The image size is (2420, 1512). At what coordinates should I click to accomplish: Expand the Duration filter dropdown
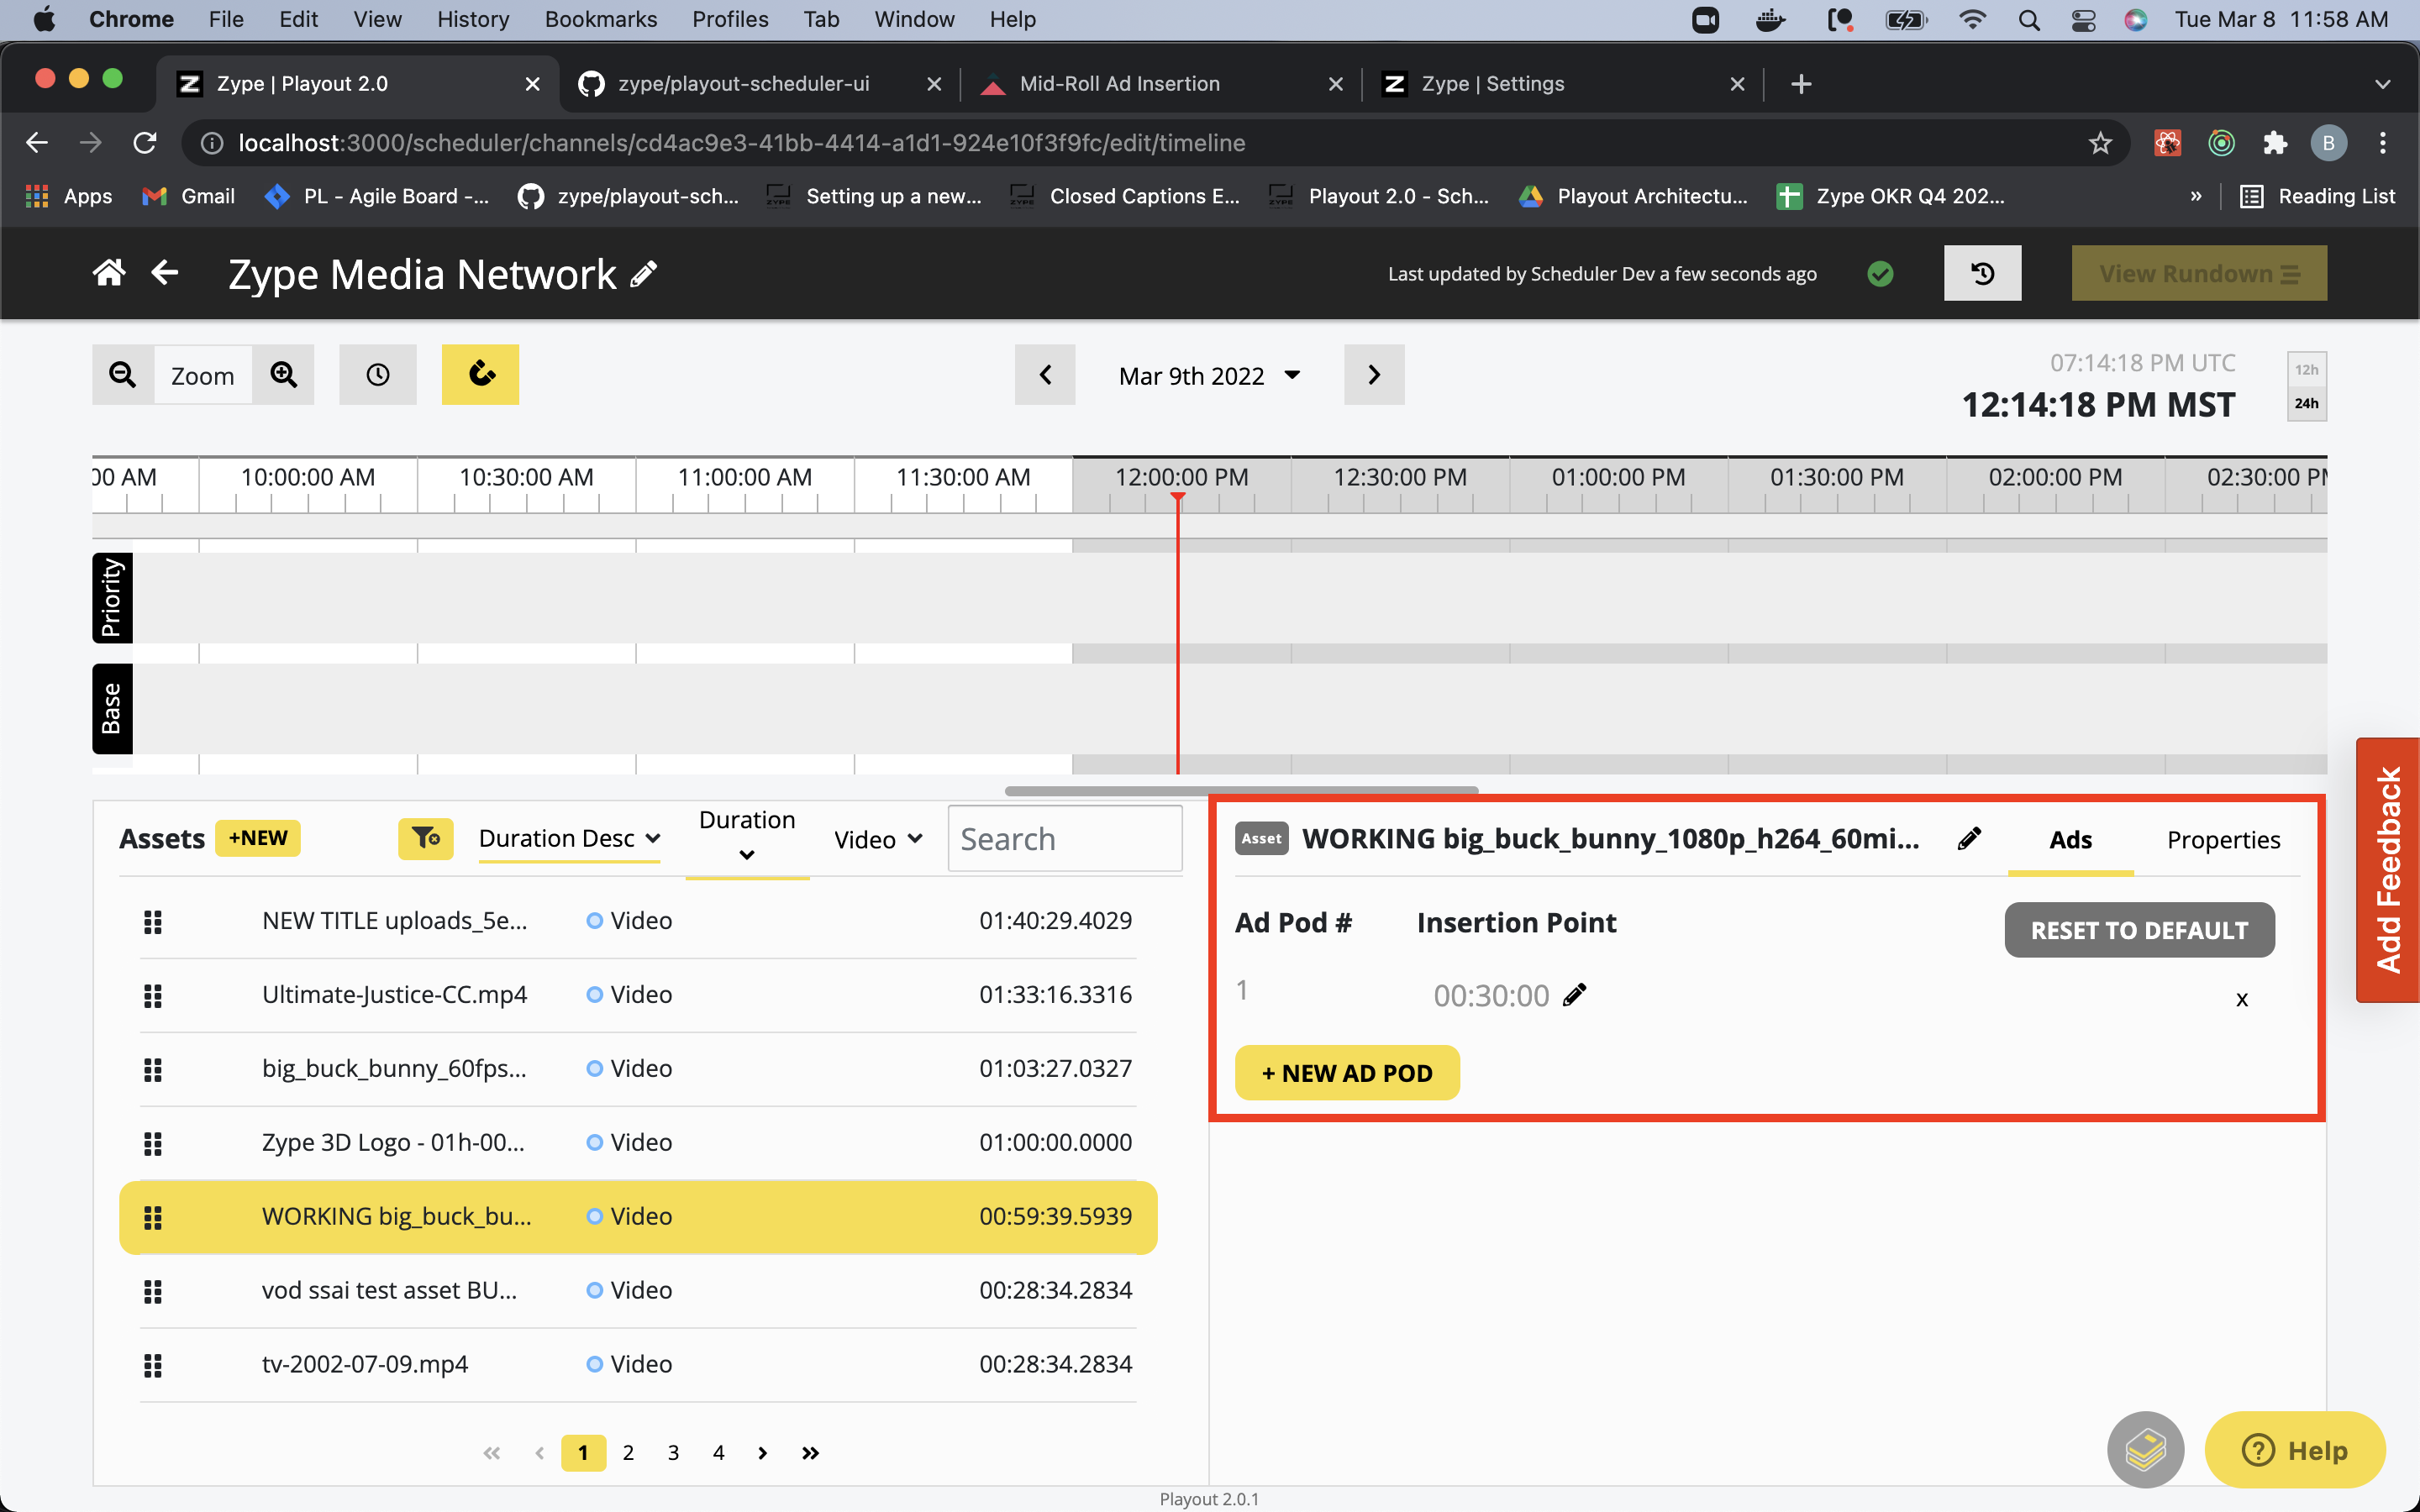tap(747, 837)
